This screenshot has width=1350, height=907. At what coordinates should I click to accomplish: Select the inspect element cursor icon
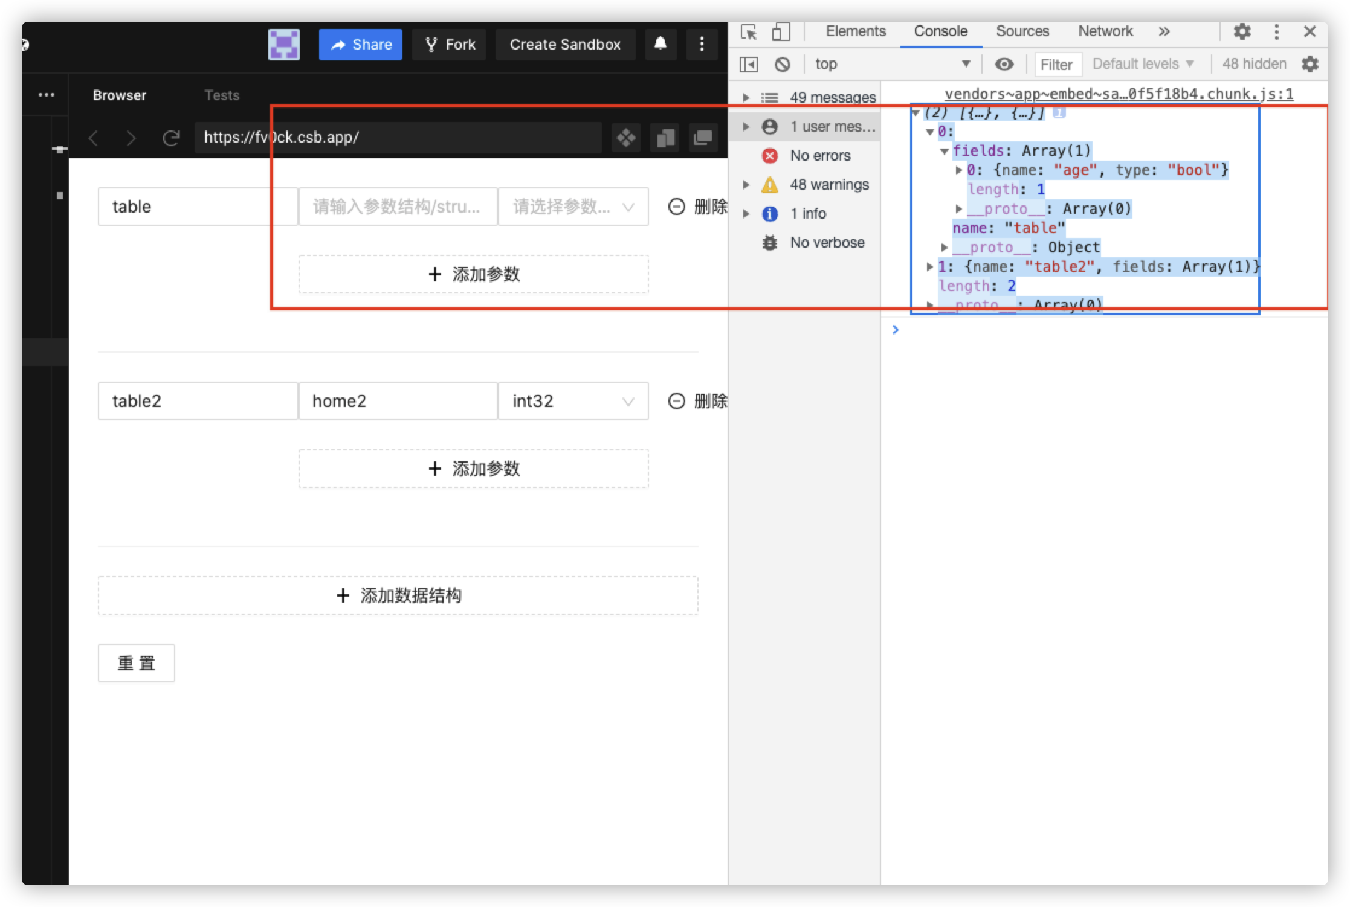[x=749, y=32]
